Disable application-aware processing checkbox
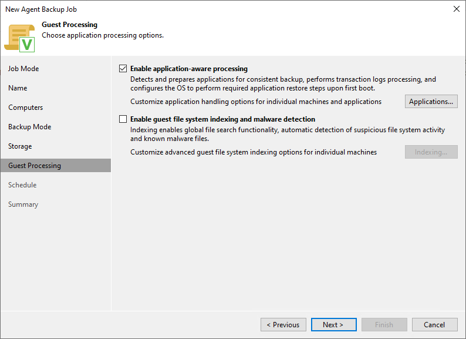 [123, 69]
